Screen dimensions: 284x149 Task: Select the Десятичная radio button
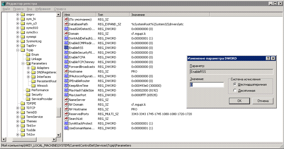pos(235,90)
